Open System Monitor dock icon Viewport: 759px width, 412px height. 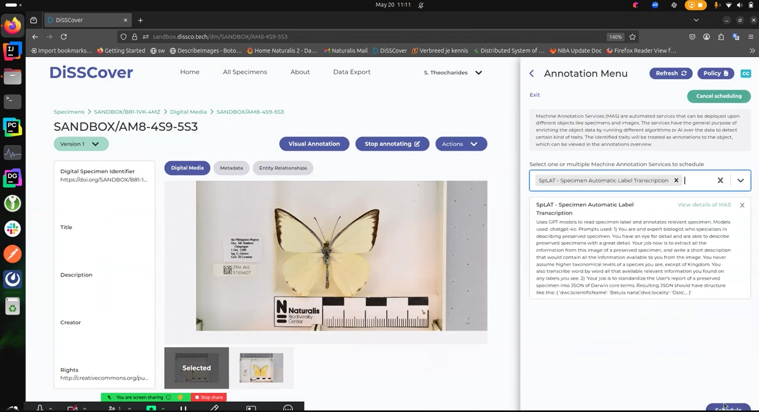tap(12, 153)
